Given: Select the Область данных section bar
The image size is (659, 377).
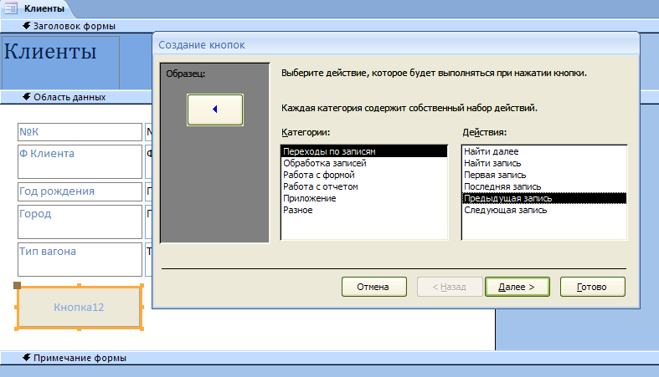Looking at the screenshot, I should (x=75, y=97).
